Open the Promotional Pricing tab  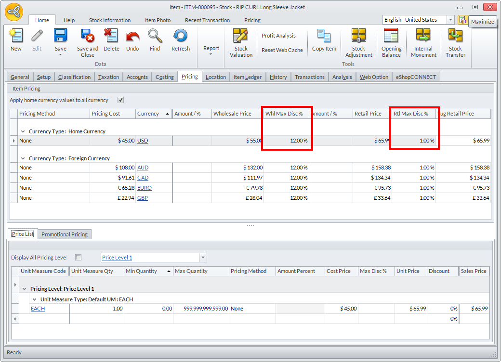(65, 234)
